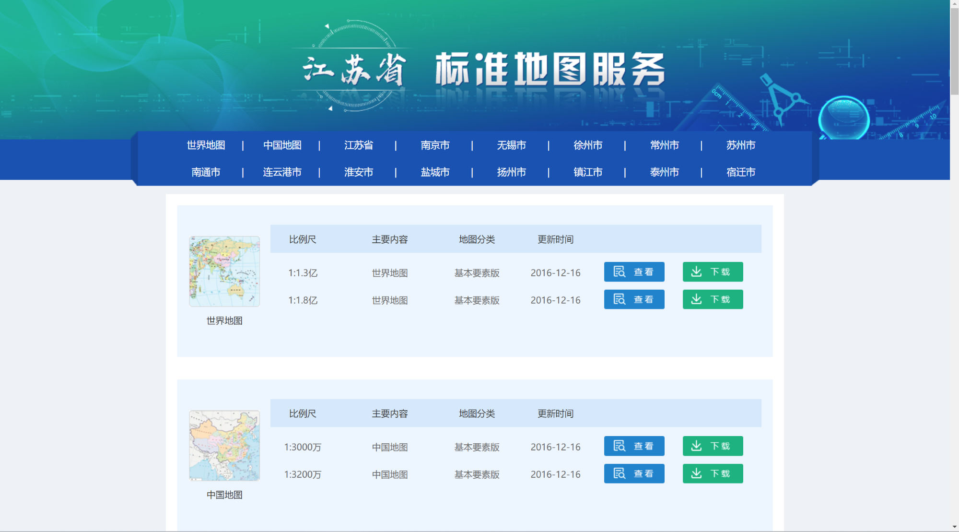The image size is (959, 532).
Task: Click the page vertical scrollbar thumb
Action: click(954, 50)
